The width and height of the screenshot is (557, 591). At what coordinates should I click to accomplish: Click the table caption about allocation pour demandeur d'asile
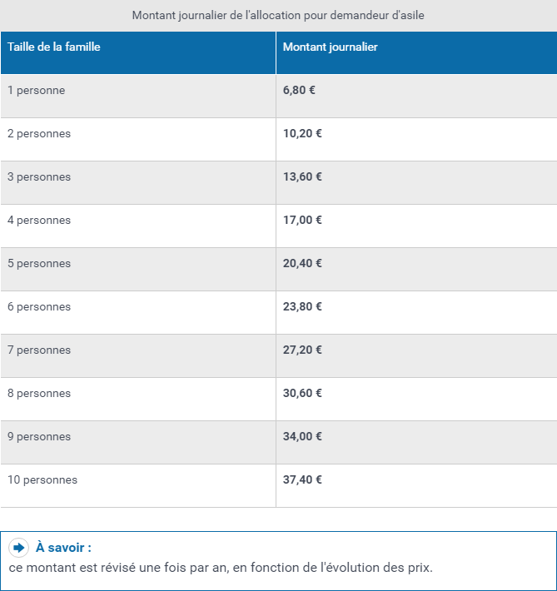[x=278, y=16]
